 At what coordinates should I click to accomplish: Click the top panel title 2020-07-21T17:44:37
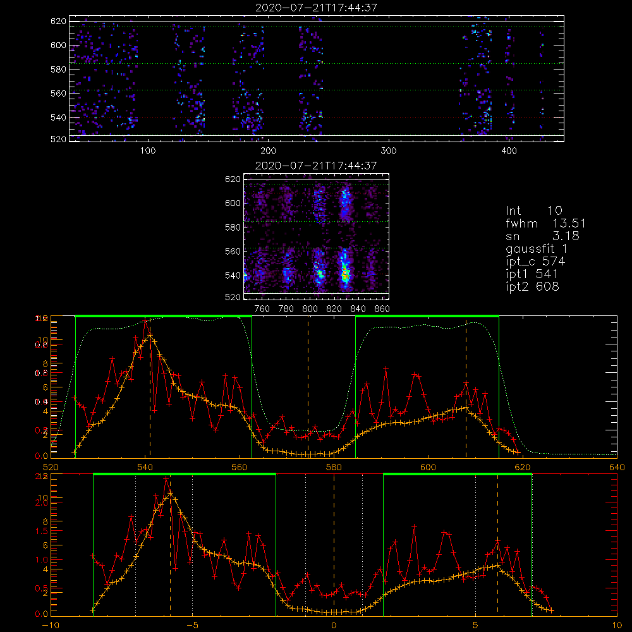pyautogui.click(x=316, y=8)
